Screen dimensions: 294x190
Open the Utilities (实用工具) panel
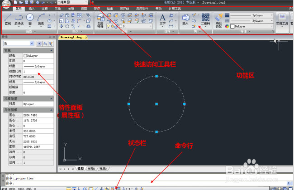point(282,19)
